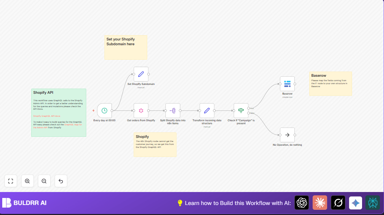Select the 'Check if Campaign is present' IF node
Screen dimensions: 384x215
(x=241, y=110)
